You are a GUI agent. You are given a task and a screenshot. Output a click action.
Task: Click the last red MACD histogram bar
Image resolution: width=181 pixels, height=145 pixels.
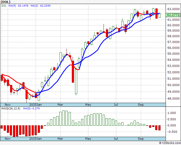tap(159, 128)
